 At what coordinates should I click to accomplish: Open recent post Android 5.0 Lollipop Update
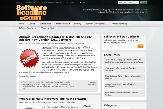pos(124,61)
